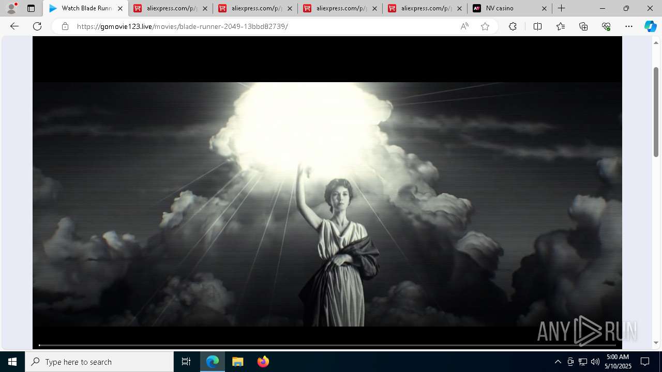Switch to the NV casino tab
This screenshot has width=662, height=372.
(509, 8)
